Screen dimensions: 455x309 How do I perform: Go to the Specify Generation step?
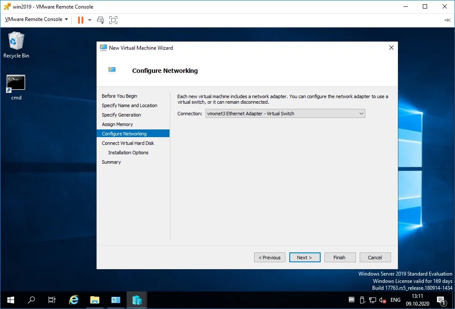tap(121, 115)
